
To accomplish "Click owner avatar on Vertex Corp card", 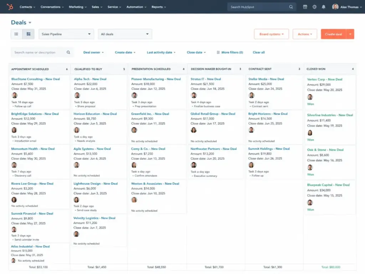I will tap(310, 97).
